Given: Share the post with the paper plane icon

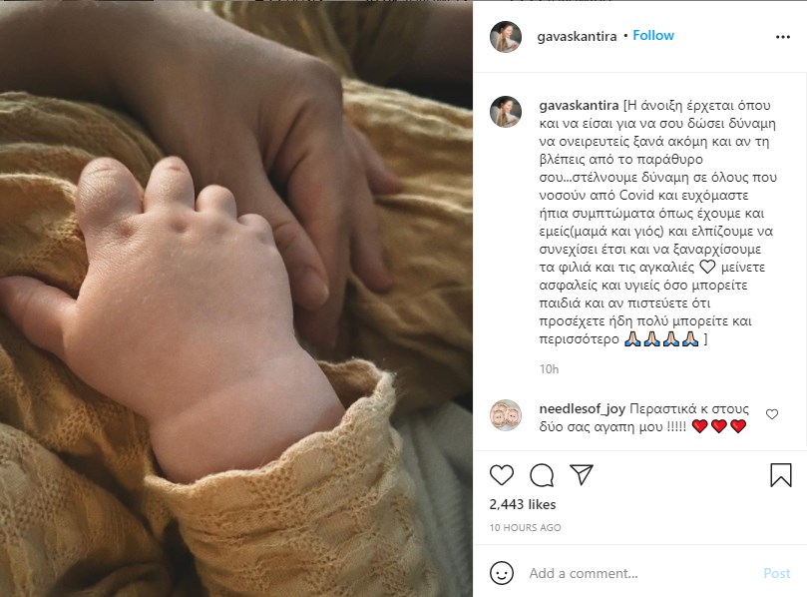Looking at the screenshot, I should coord(582,474).
